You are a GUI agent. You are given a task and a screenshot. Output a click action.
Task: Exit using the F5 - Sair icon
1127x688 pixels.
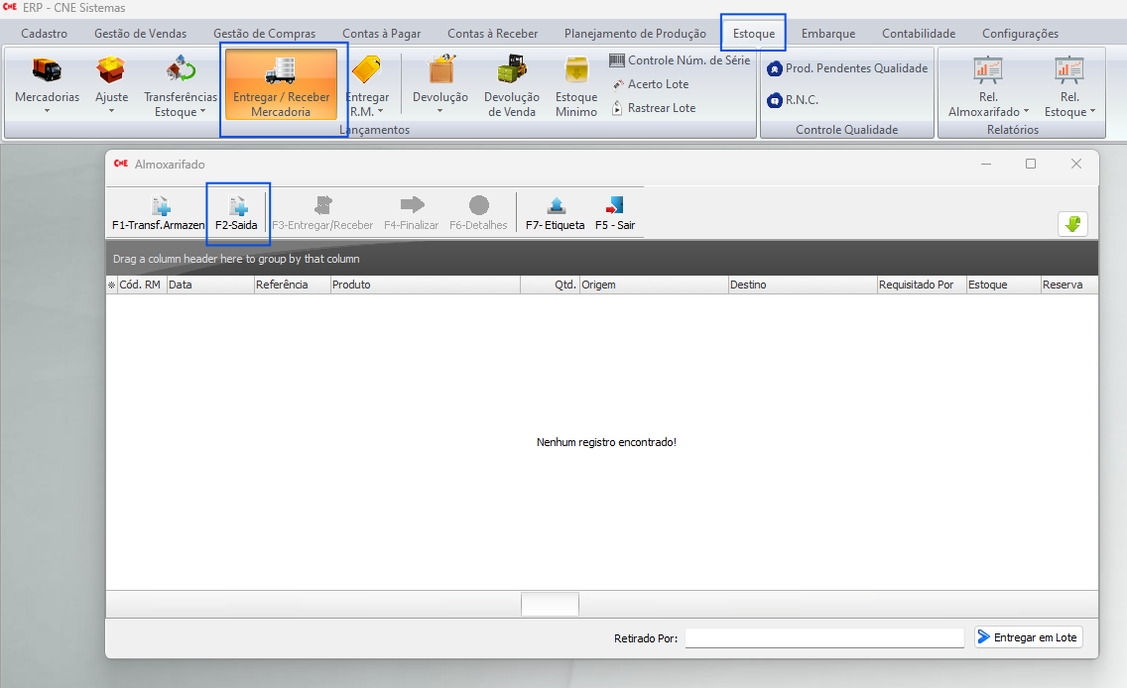pos(614,206)
